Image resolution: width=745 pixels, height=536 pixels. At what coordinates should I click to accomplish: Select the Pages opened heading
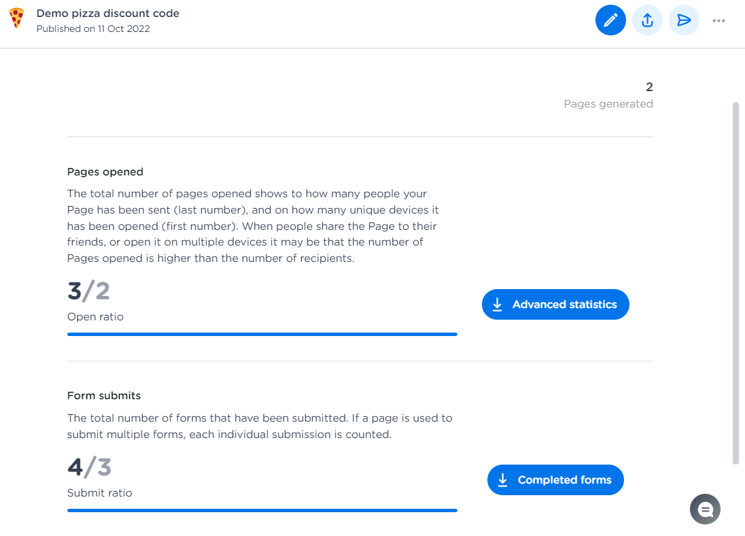pos(105,172)
